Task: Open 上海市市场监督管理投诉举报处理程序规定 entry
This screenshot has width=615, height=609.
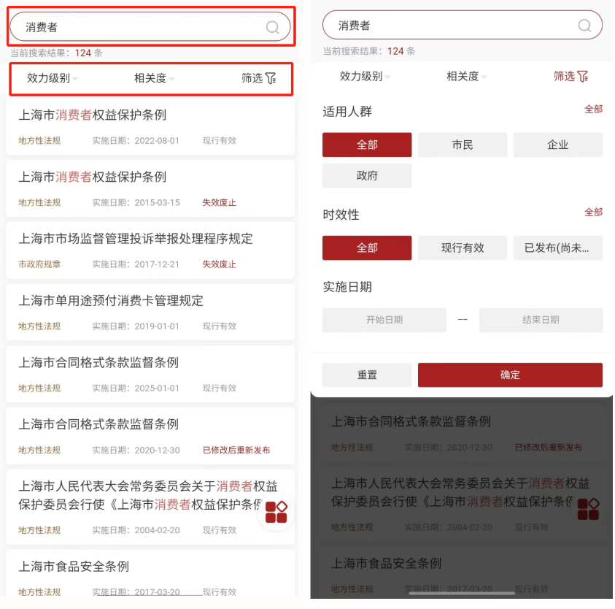Action: point(150,250)
